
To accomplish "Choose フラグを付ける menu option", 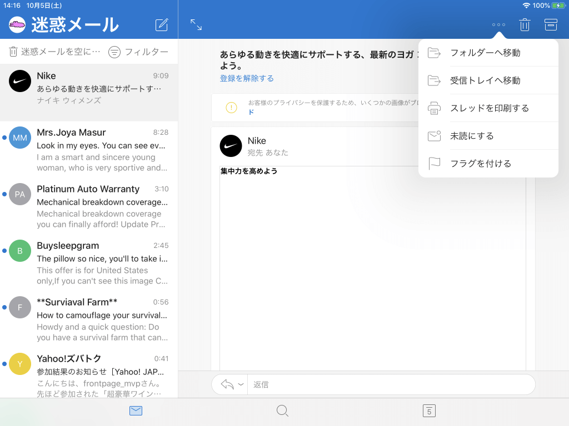I will point(488,164).
